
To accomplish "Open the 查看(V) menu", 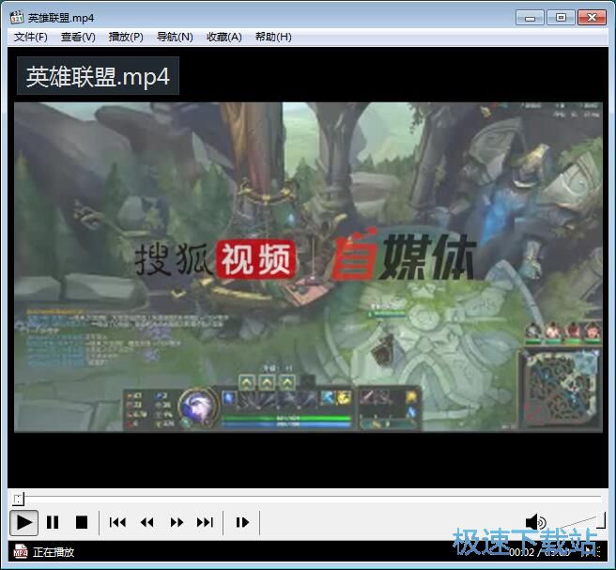I will pyautogui.click(x=78, y=37).
